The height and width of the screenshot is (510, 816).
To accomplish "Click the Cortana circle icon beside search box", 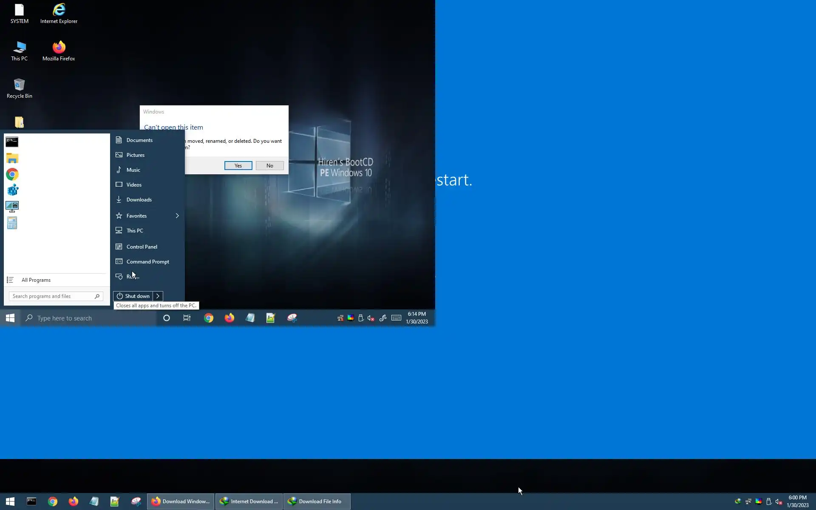I will 167,318.
